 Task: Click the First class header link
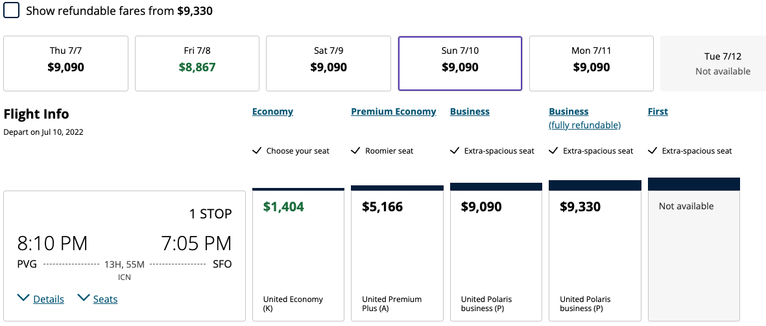658,111
